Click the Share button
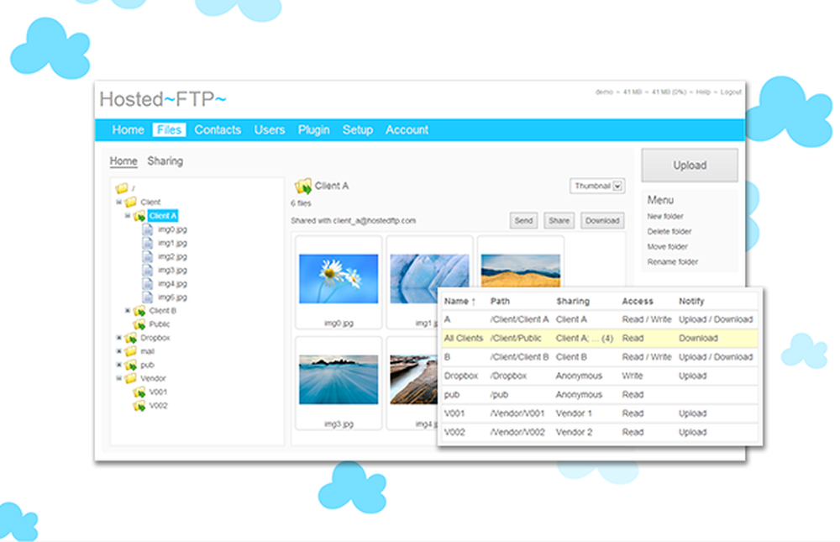This screenshot has height=542, width=840. pyautogui.click(x=558, y=220)
